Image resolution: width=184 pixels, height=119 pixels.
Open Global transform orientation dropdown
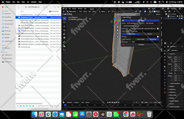coord(103,11)
